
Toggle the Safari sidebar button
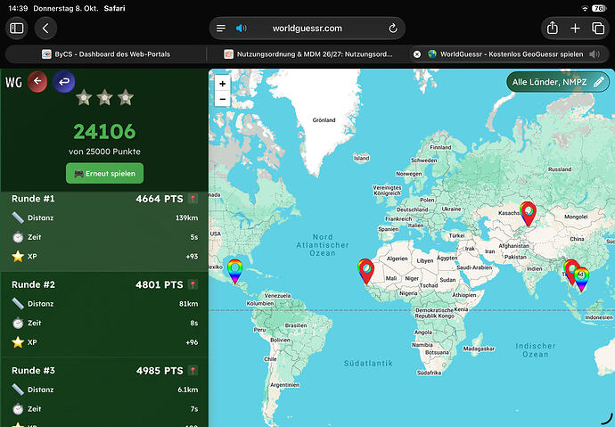point(16,29)
